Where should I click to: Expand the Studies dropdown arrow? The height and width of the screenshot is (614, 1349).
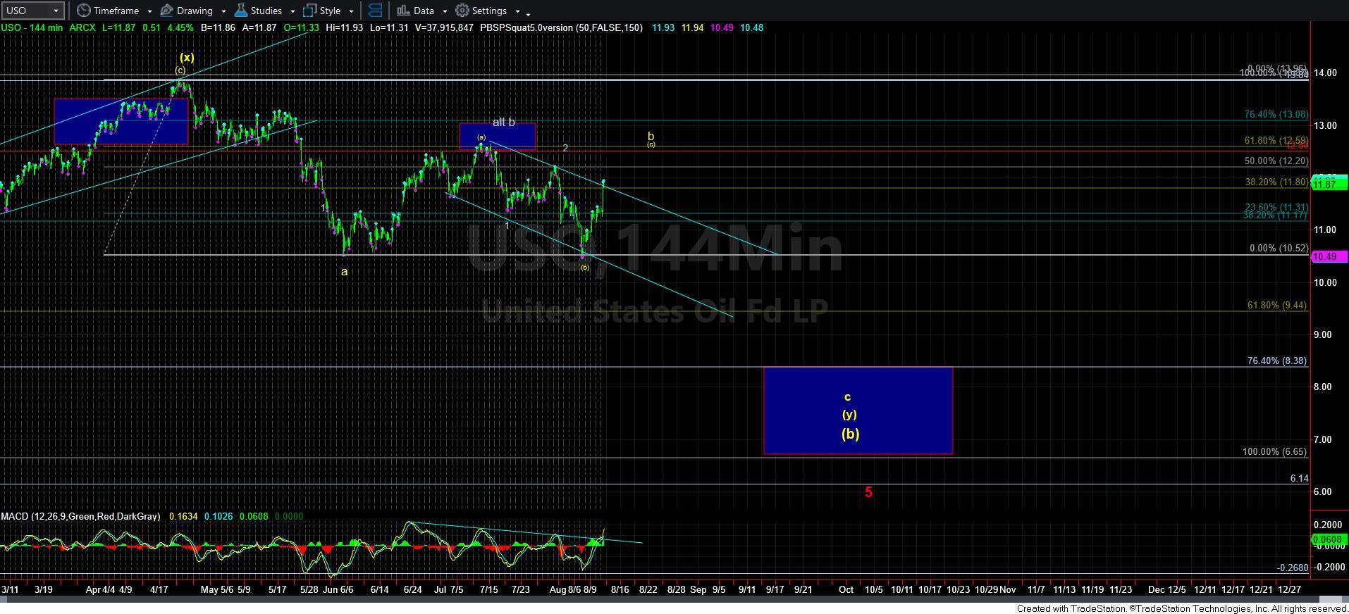tap(292, 11)
